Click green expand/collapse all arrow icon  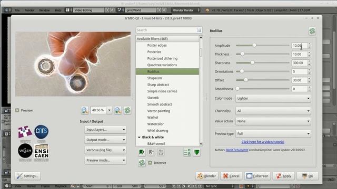click(196, 152)
